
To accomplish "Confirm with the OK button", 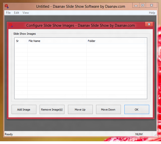I will coord(137,110).
